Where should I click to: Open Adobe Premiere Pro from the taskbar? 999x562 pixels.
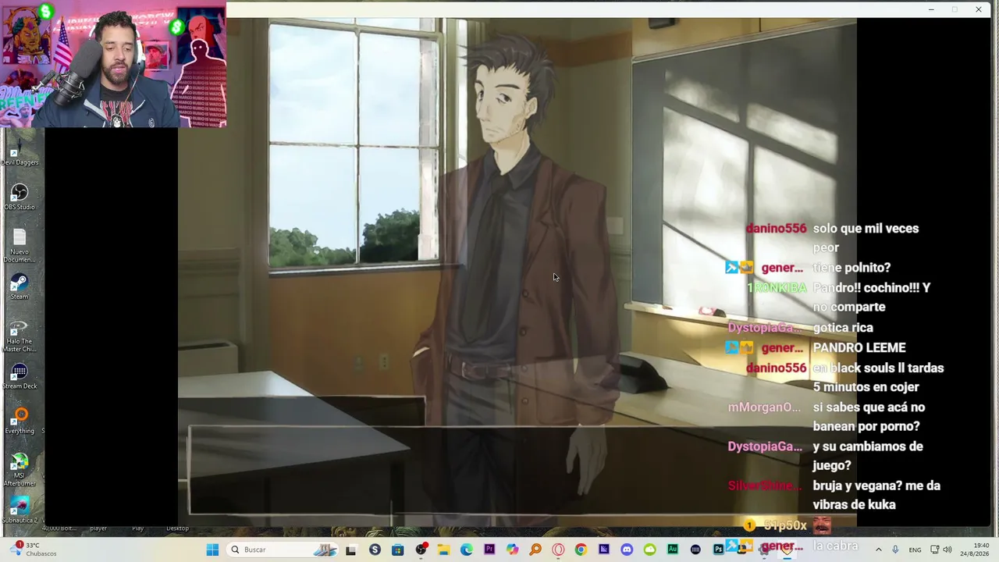489,550
